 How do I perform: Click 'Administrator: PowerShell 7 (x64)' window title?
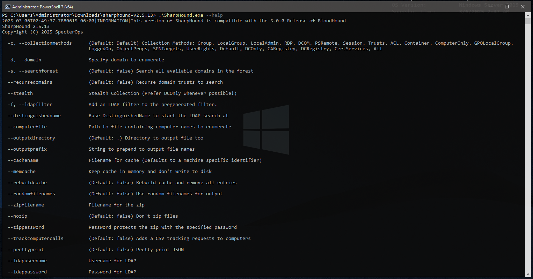click(x=43, y=7)
